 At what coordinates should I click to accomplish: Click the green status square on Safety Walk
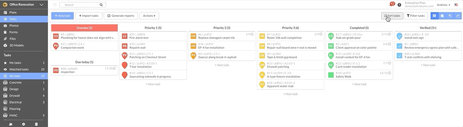pyautogui.click(x=331, y=75)
